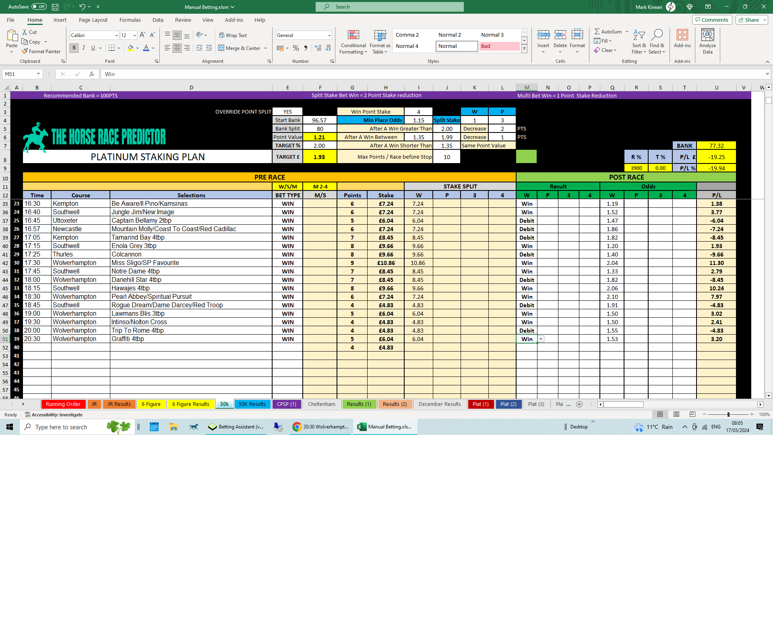The width and height of the screenshot is (773, 633).
Task: Open Chrome 20:30 Wolverhampton taskbar item
Action: pos(321,427)
